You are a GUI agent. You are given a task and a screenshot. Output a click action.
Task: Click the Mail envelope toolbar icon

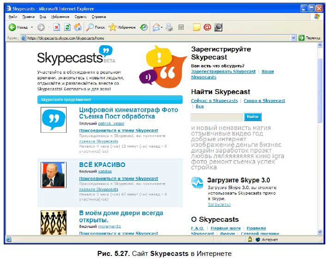pos(156,27)
